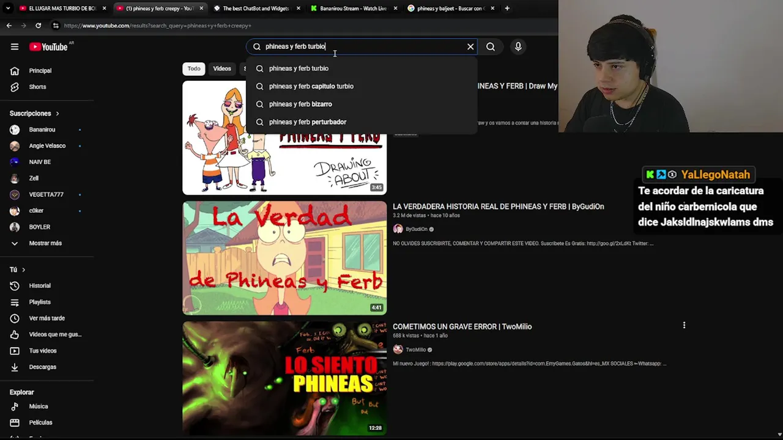Clear the search box with the X
This screenshot has width=783, height=440.
pos(470,46)
